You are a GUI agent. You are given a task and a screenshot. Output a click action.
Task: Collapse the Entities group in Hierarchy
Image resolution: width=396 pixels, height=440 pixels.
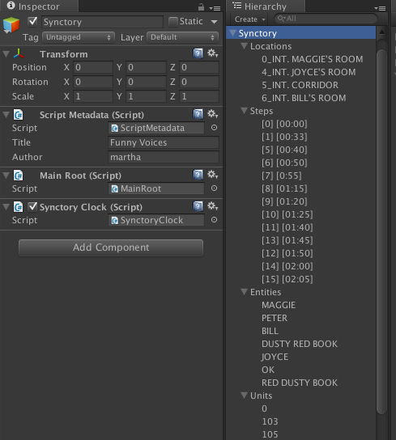click(245, 292)
